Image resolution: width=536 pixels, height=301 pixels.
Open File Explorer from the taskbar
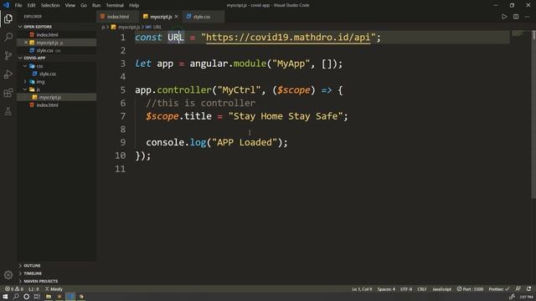pos(49,297)
